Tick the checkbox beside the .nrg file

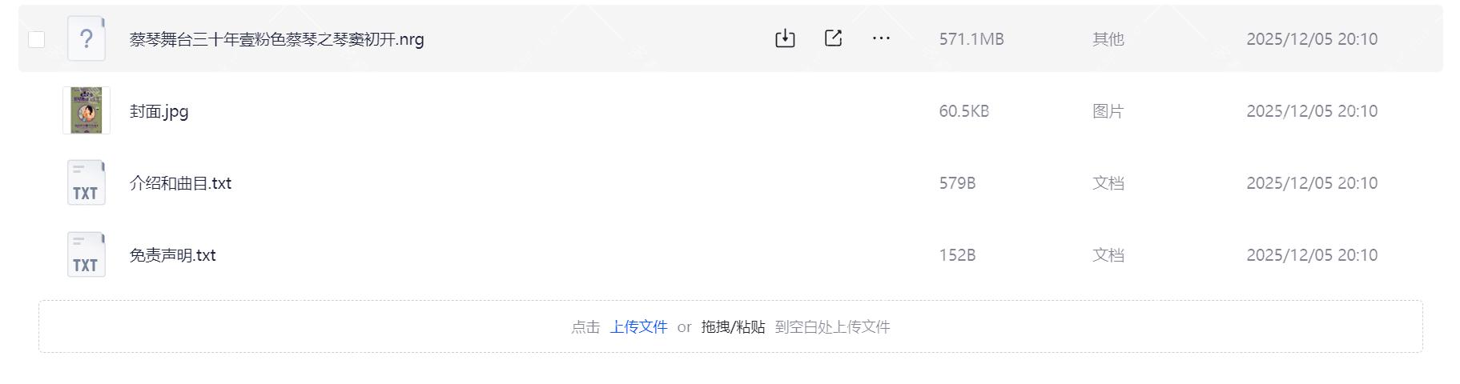(x=36, y=39)
